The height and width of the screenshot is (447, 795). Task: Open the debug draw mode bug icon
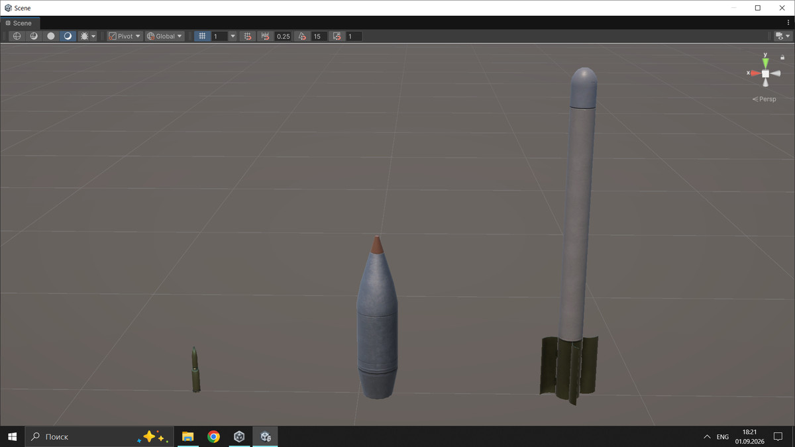coord(84,36)
